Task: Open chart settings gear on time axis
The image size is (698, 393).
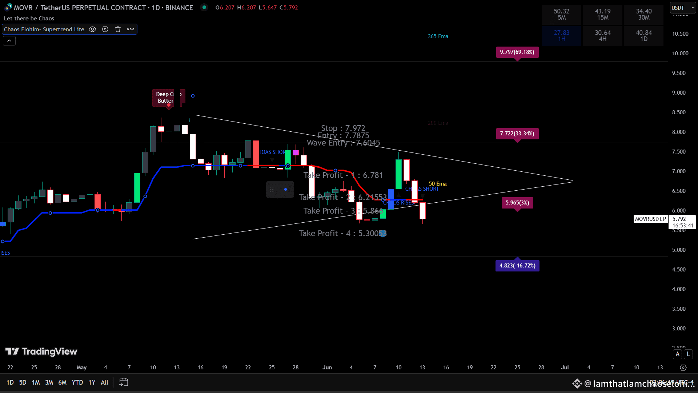Action: (x=683, y=368)
